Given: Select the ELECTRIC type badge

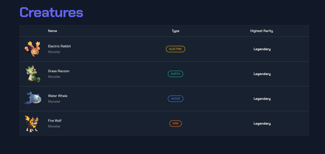Looking at the screenshot, I should [x=176, y=49].
